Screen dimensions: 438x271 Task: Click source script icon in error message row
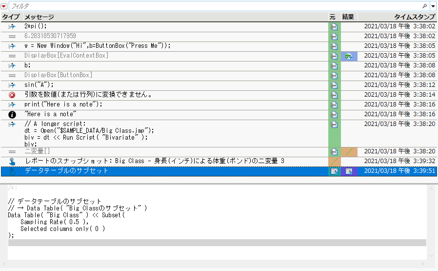pyautogui.click(x=334, y=95)
